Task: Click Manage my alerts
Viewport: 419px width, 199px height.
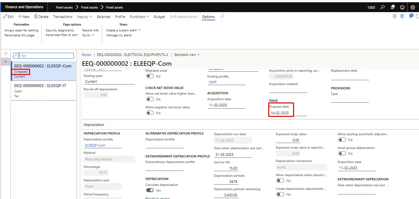Action: pyautogui.click(x=119, y=35)
